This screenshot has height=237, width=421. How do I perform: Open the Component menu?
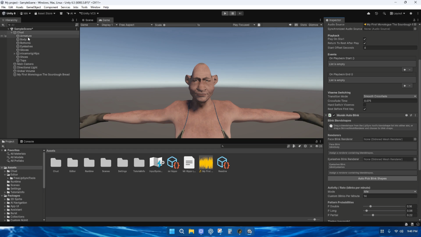point(51,7)
